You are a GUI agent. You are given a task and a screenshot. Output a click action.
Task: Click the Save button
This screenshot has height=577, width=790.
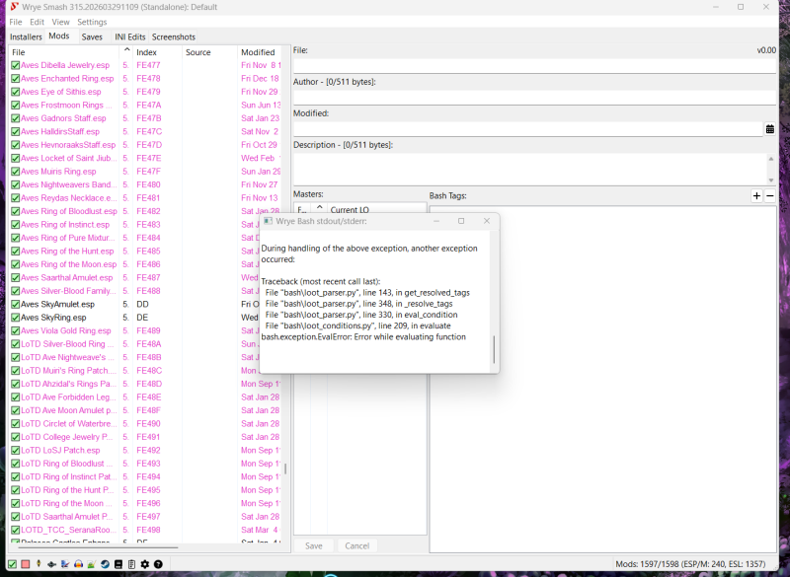click(313, 545)
